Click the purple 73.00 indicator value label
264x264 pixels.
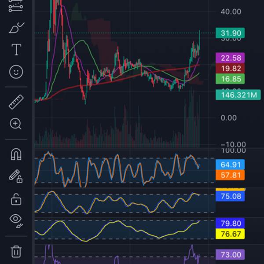230,254
